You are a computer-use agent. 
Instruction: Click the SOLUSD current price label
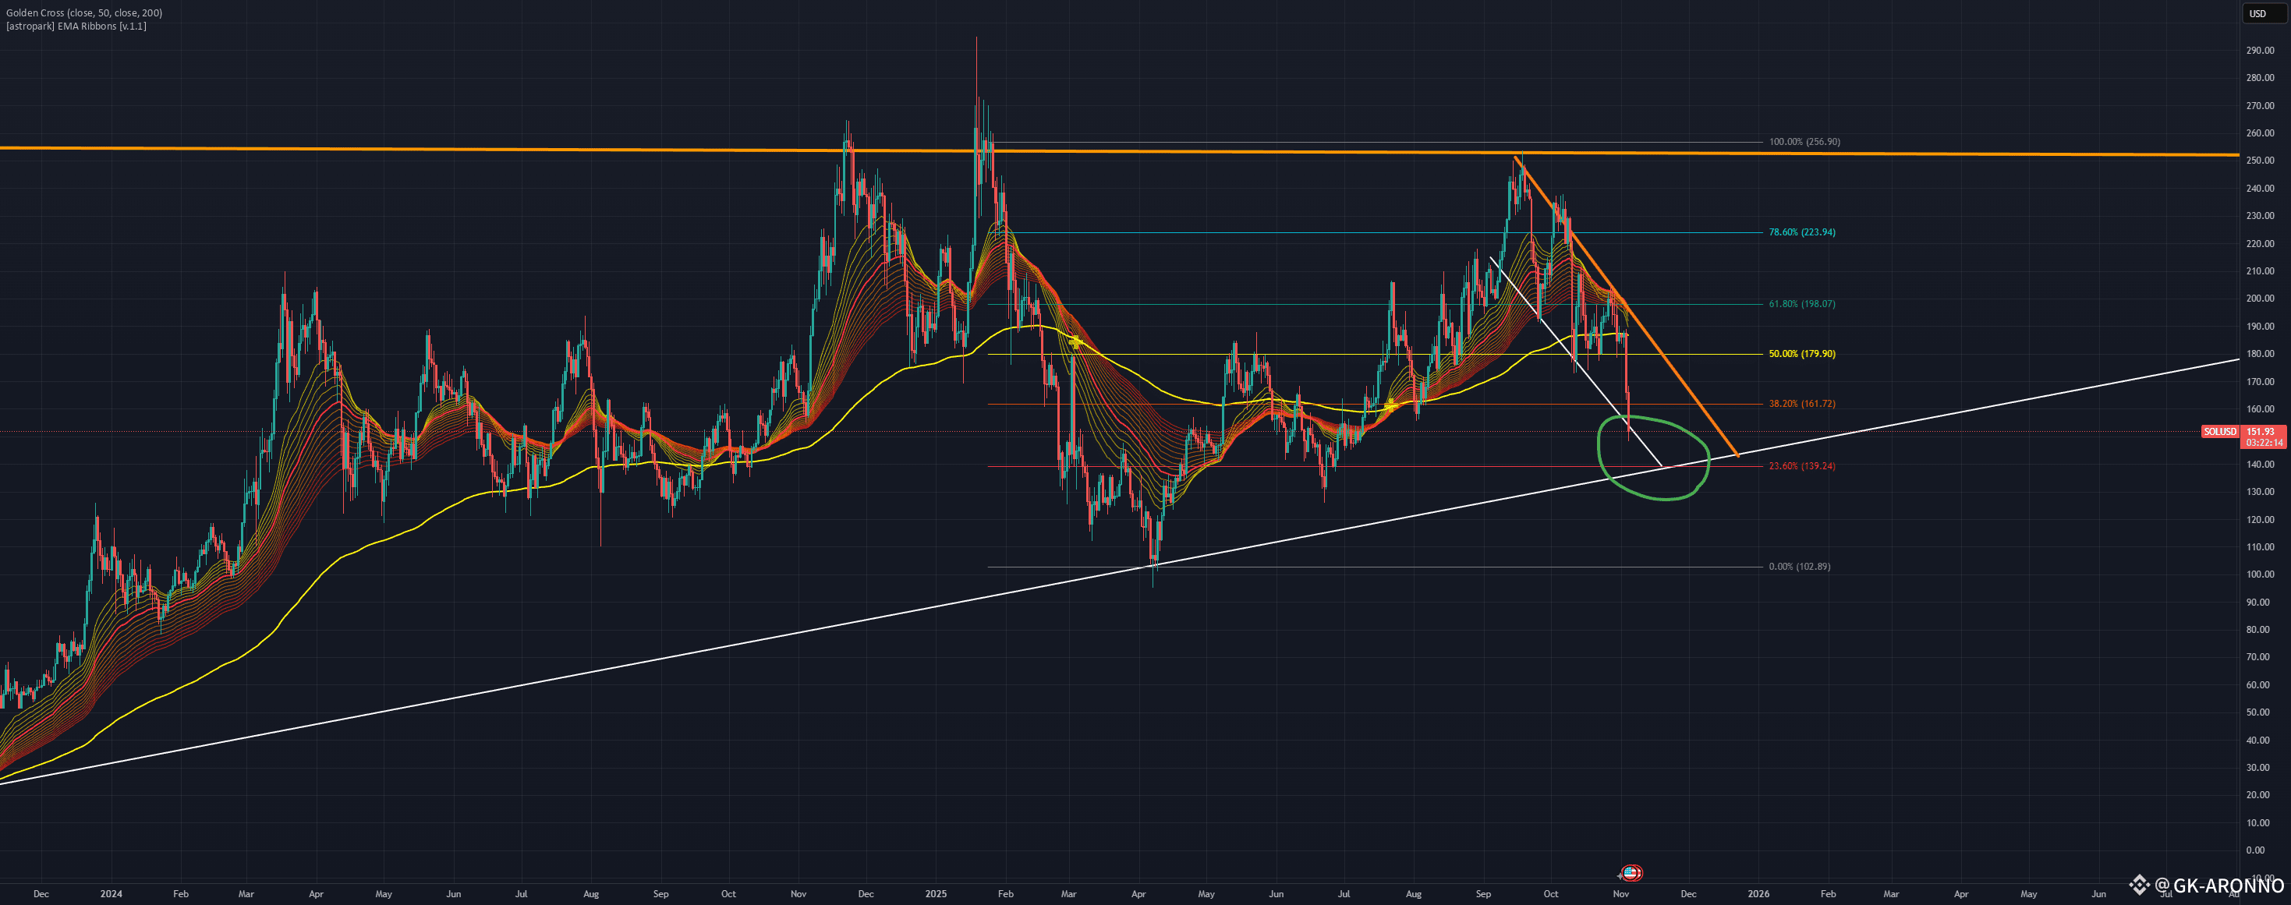click(x=2219, y=432)
